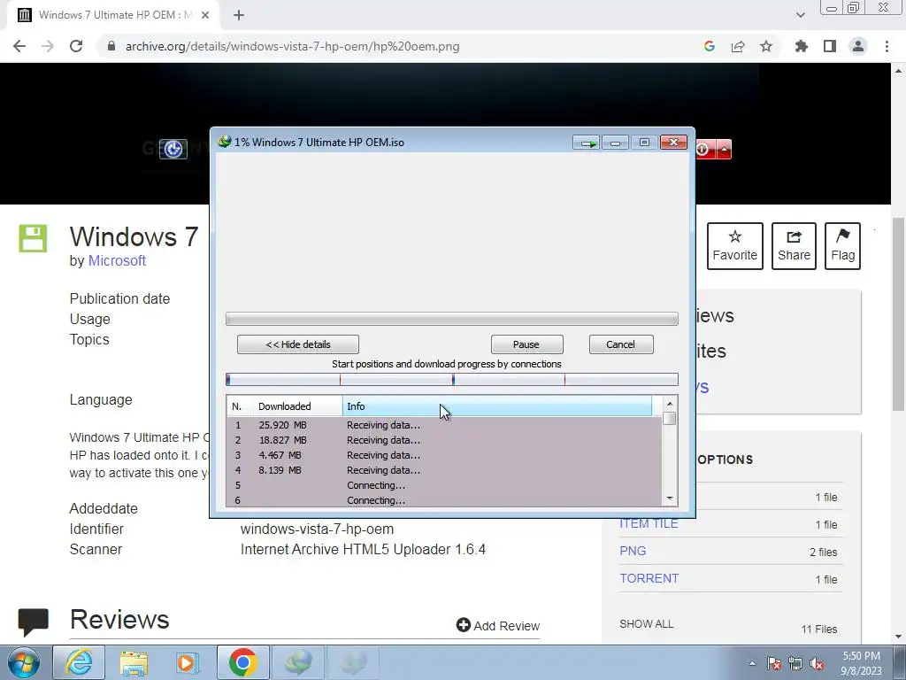This screenshot has width=906, height=680.
Task: Click SHOW ALL files link
Action: tap(646, 624)
